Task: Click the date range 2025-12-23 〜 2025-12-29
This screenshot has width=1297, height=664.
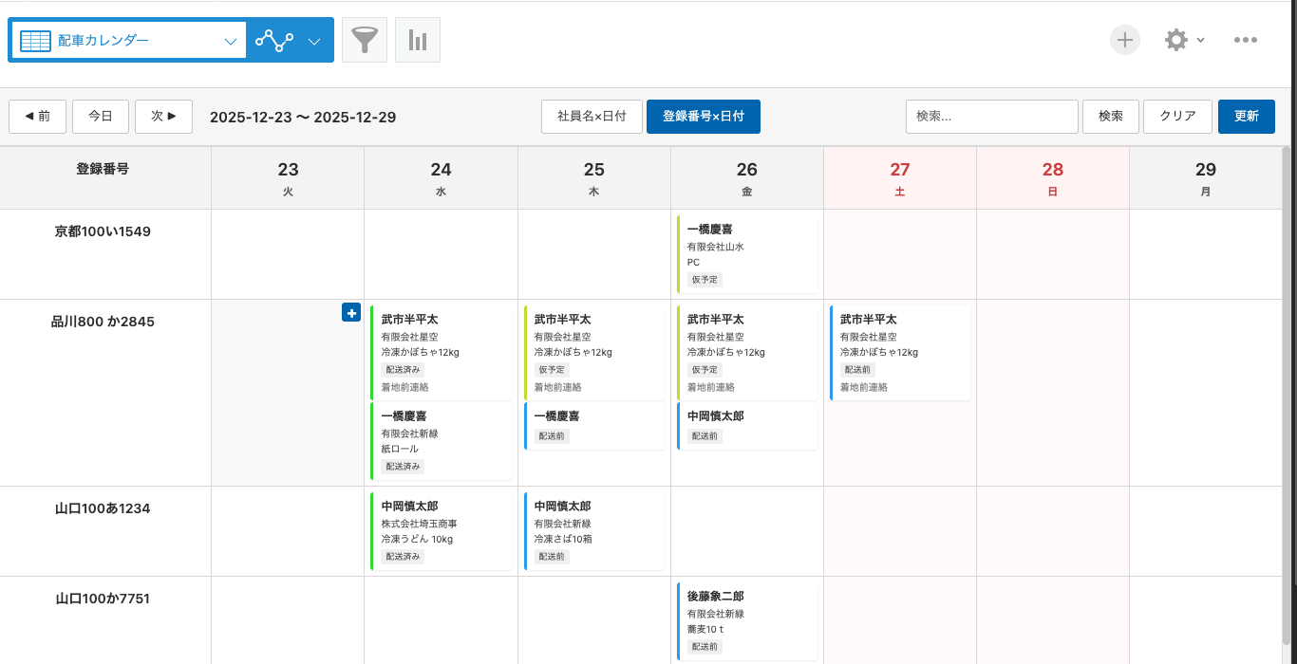Action: (303, 118)
